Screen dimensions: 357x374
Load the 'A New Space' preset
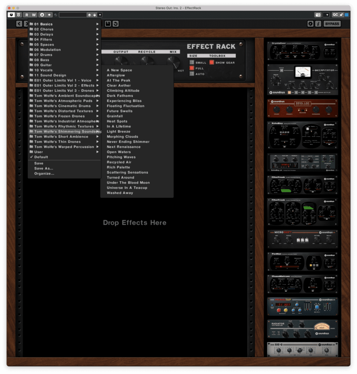pos(137,70)
